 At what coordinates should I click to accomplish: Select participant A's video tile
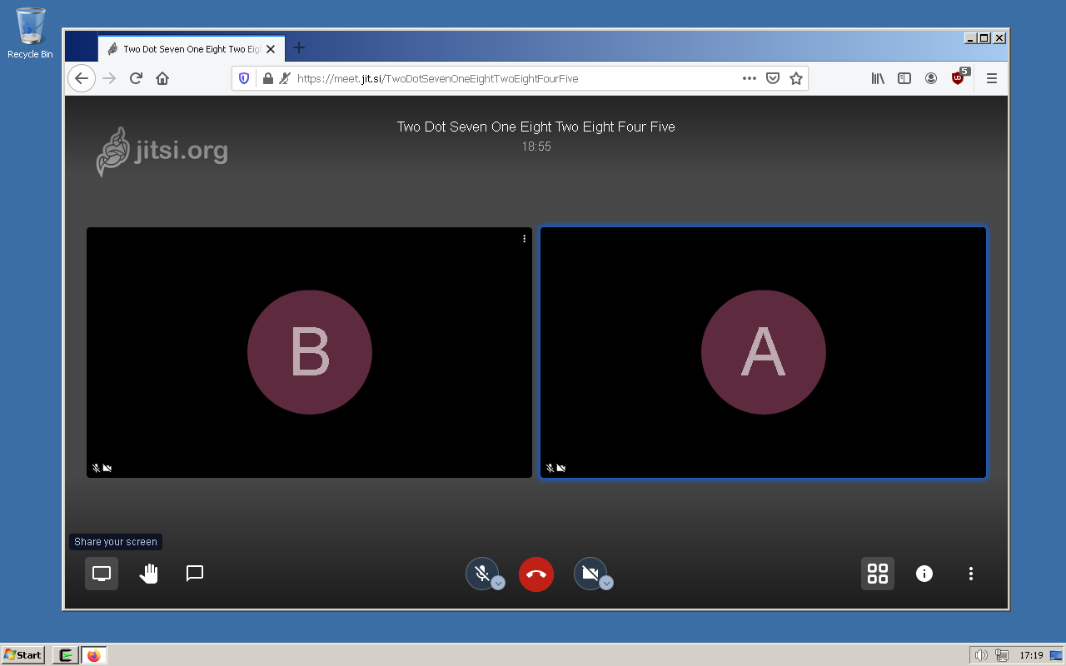click(763, 352)
